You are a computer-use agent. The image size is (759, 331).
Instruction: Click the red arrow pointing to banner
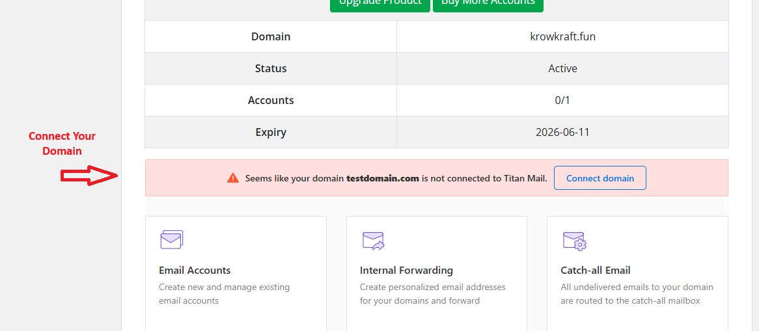pos(89,176)
